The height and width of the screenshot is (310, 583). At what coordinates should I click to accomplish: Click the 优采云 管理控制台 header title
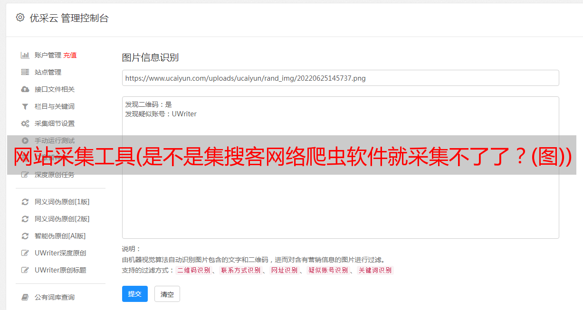click(x=69, y=18)
